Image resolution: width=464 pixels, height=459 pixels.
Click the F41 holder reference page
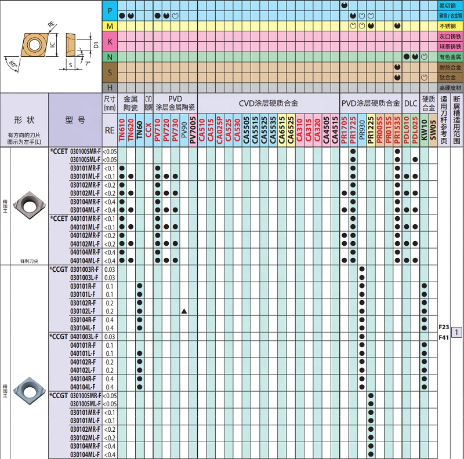[444, 337]
